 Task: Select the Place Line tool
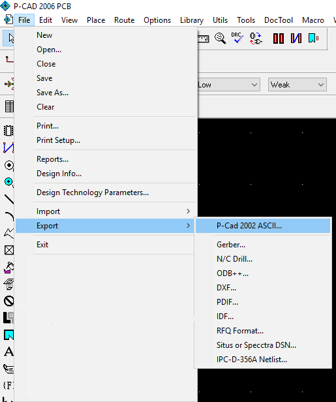point(9,199)
